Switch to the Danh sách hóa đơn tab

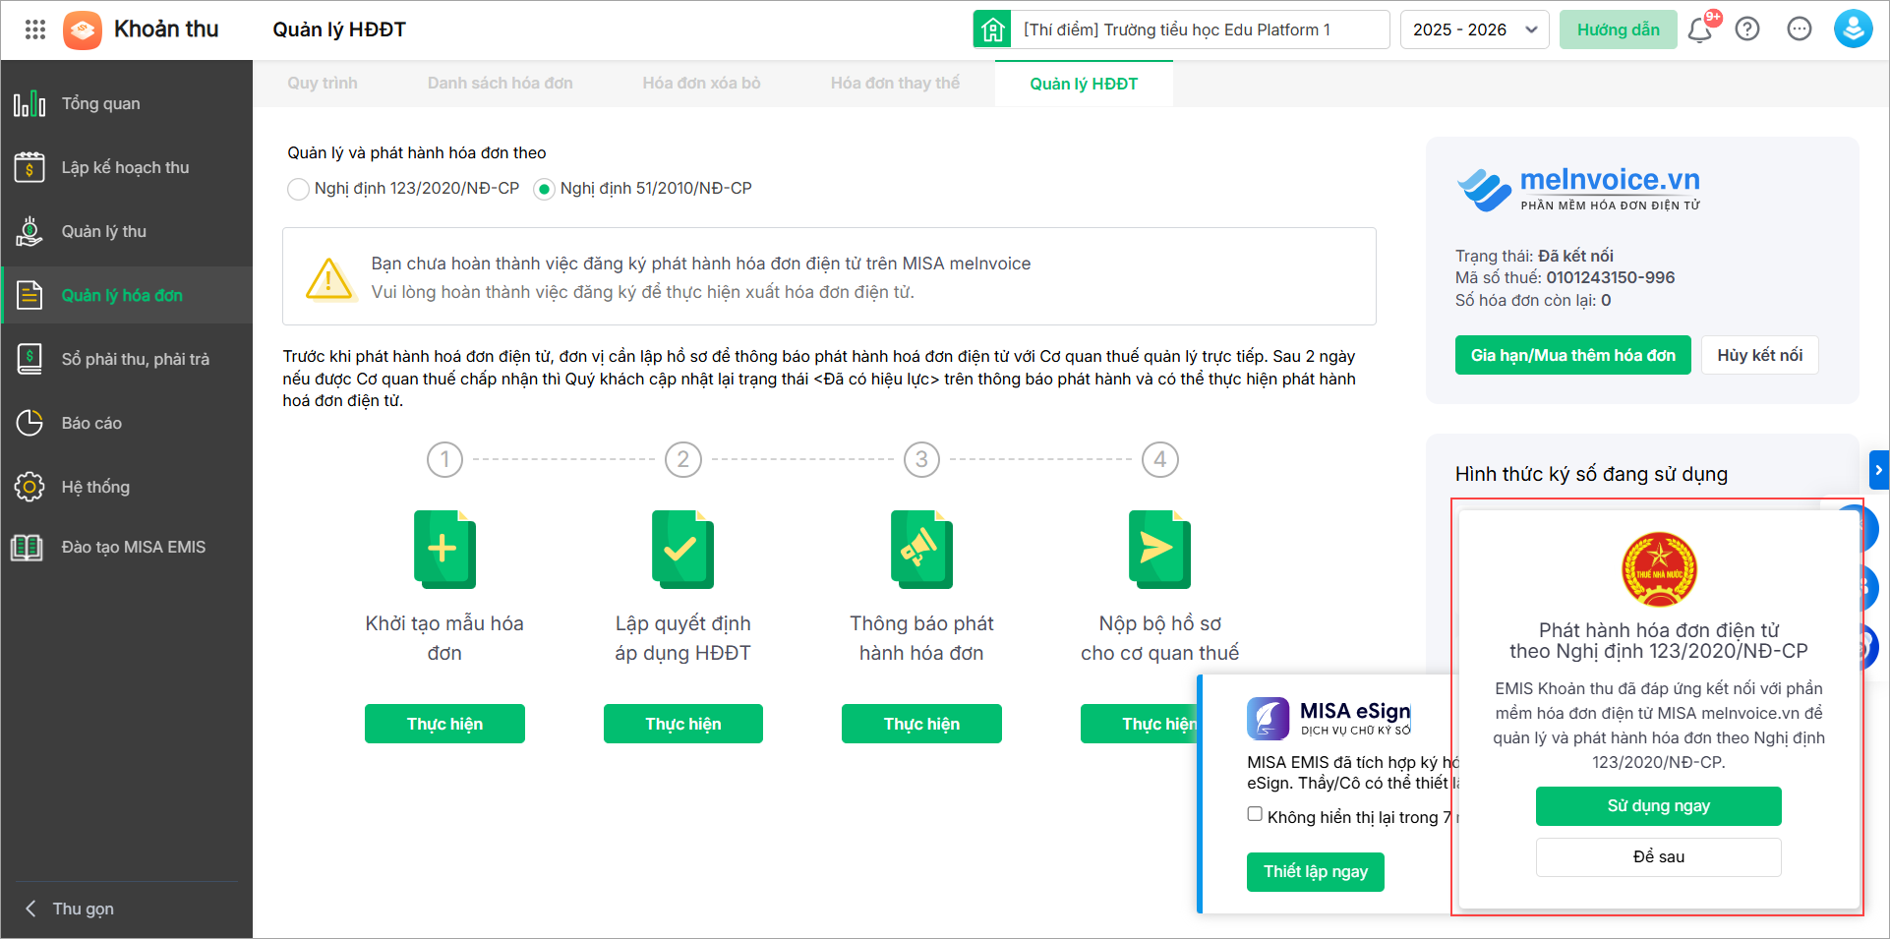[x=500, y=84]
